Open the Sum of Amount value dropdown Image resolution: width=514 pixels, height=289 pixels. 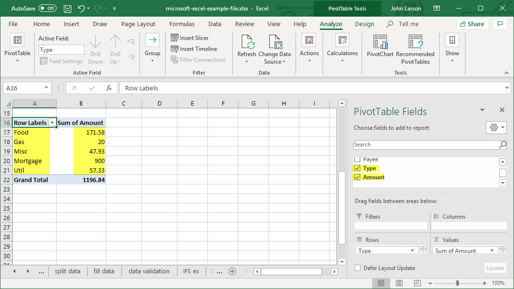coord(492,250)
